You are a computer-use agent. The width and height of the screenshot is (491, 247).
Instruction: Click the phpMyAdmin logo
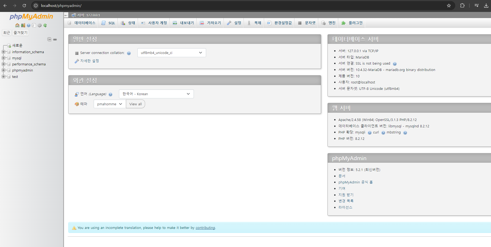point(31,16)
